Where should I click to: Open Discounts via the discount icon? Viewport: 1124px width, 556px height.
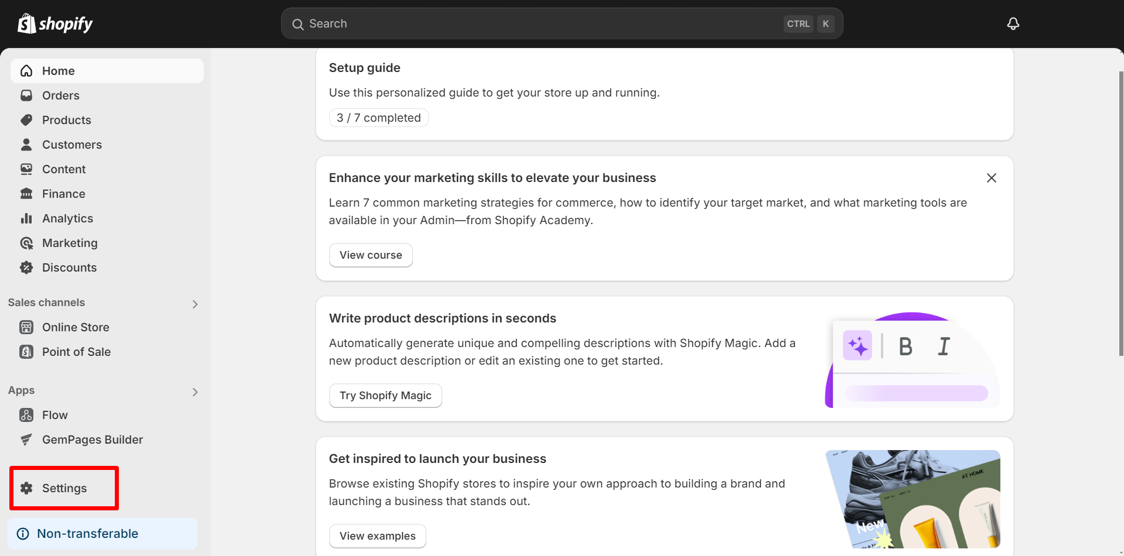pyautogui.click(x=26, y=267)
